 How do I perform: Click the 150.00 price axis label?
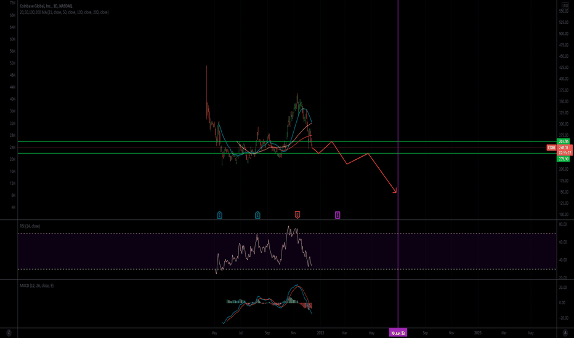coord(564,192)
